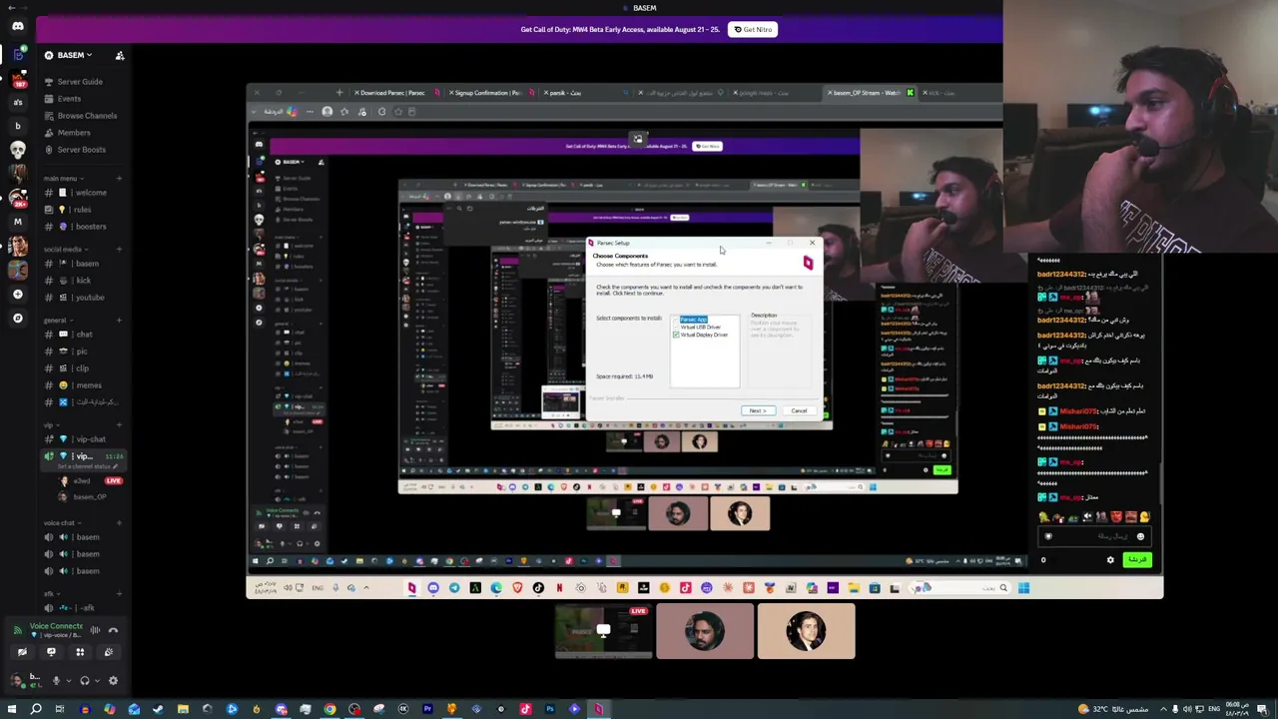Toggle noise suppression in voice panel
The width and height of the screenshot is (1278, 719).
(x=96, y=630)
